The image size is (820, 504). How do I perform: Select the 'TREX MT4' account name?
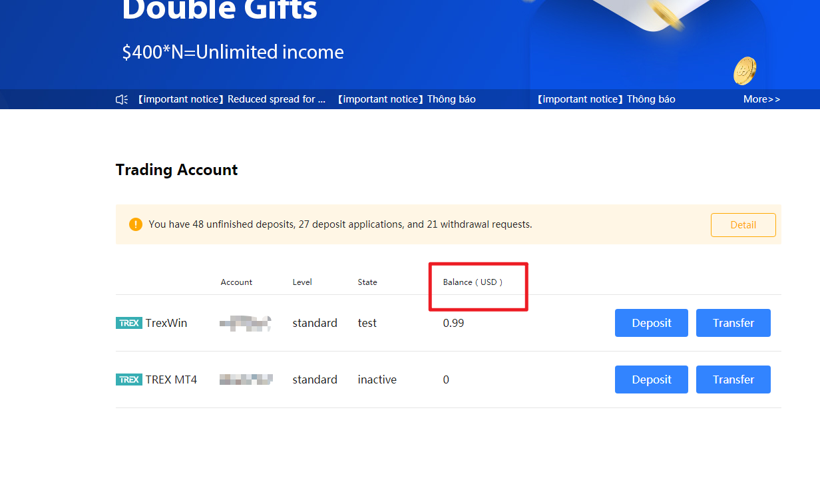click(171, 379)
